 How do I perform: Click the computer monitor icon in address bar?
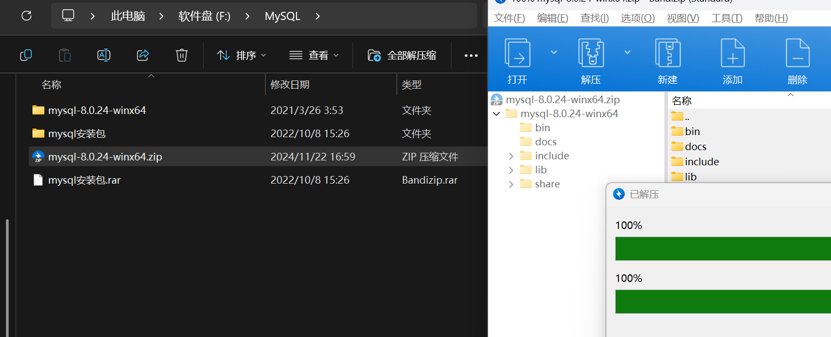pyautogui.click(x=68, y=16)
